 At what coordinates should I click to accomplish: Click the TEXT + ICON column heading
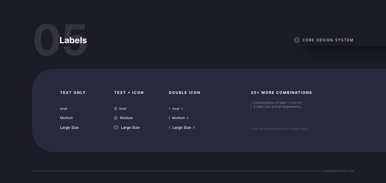point(129,93)
